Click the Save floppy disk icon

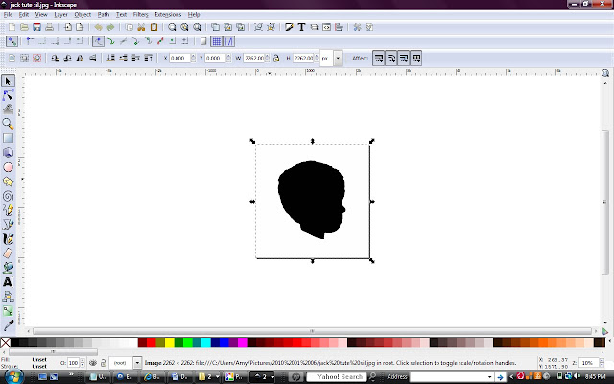(36, 27)
